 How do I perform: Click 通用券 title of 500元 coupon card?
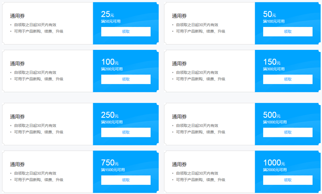[179, 117]
